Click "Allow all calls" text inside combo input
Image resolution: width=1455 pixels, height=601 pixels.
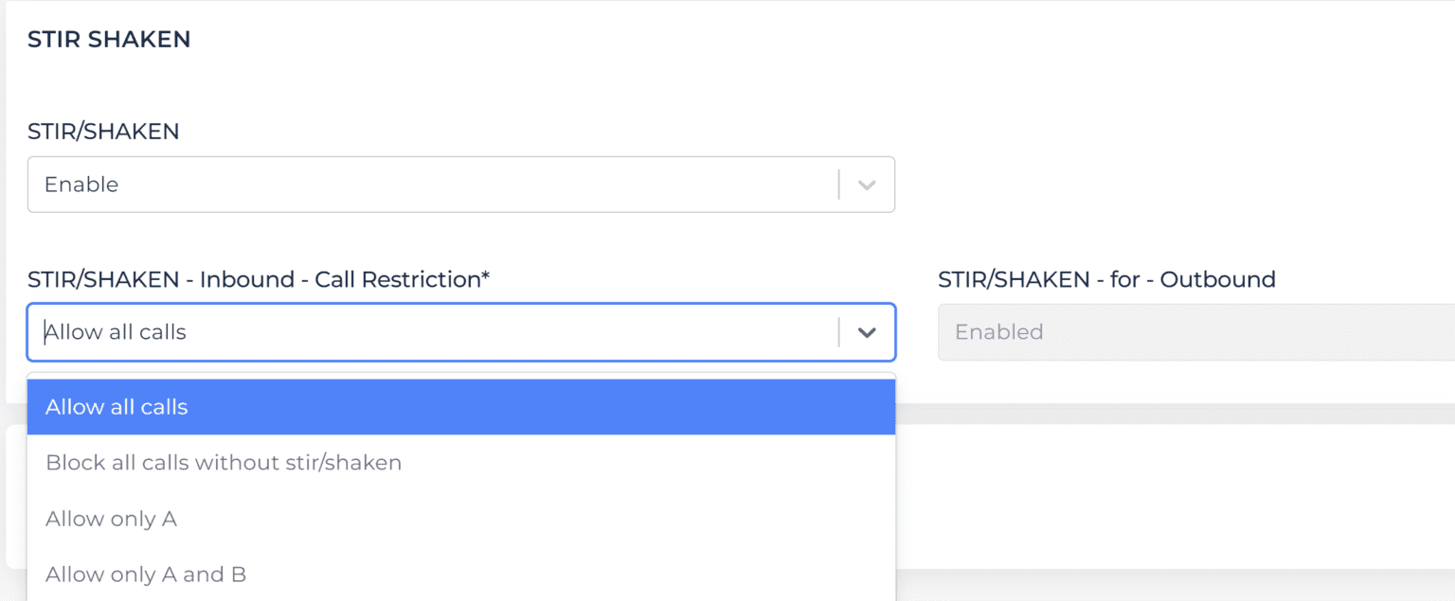tap(116, 332)
